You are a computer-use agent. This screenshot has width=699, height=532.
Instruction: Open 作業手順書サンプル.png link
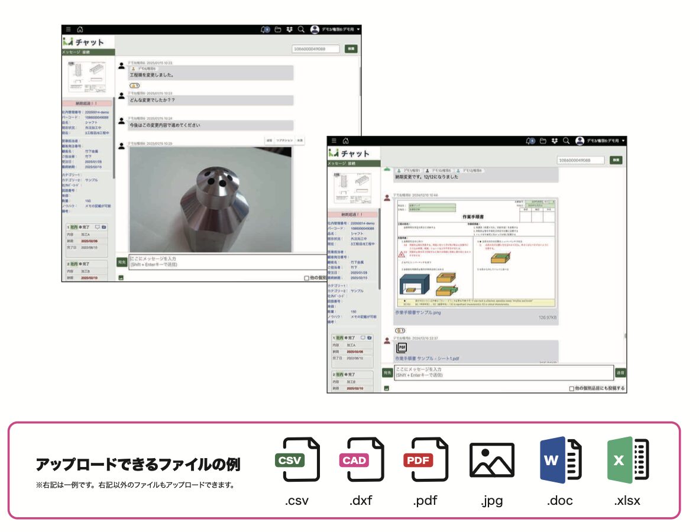point(418,313)
